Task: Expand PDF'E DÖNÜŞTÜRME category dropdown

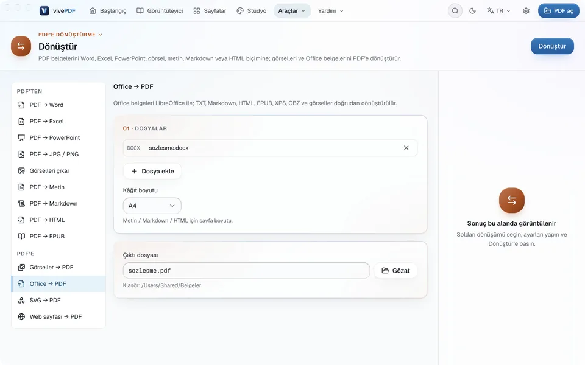Action: point(70,35)
